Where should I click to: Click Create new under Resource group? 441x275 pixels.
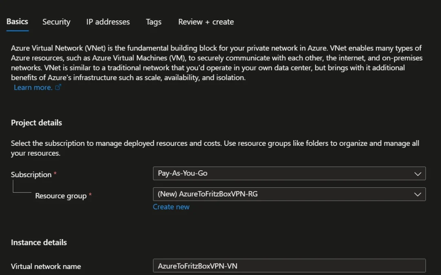tap(171, 207)
